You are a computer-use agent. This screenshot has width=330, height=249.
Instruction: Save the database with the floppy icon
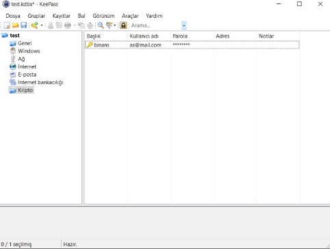(24, 25)
